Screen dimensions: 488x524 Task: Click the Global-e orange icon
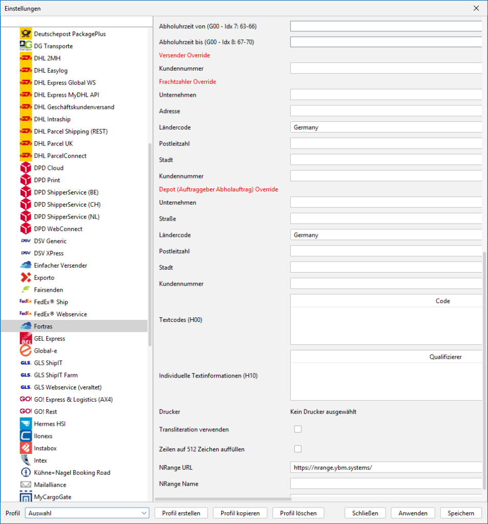(26, 351)
